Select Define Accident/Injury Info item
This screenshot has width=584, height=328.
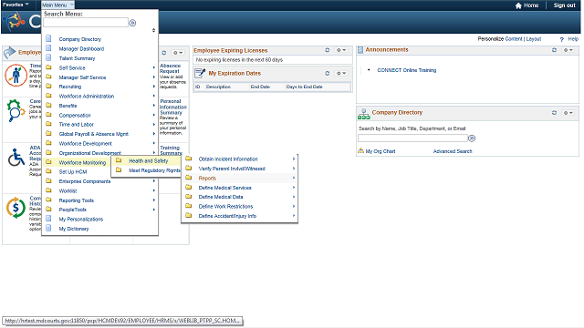[x=227, y=216]
